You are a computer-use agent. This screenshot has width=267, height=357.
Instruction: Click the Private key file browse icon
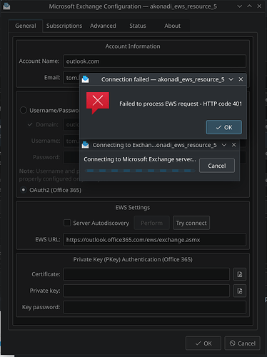(x=240, y=291)
